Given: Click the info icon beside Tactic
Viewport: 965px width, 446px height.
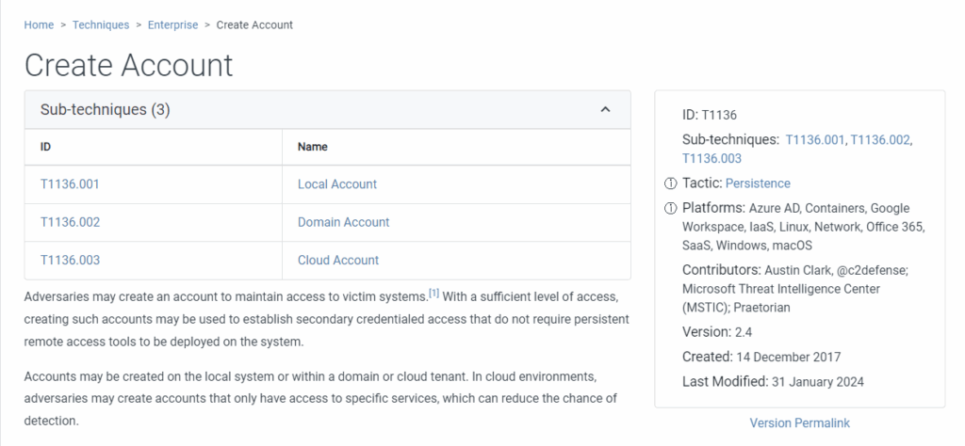Looking at the screenshot, I should tap(671, 183).
